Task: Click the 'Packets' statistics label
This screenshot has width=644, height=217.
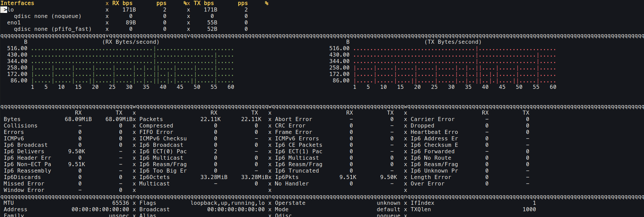Action: pyautogui.click(x=151, y=119)
